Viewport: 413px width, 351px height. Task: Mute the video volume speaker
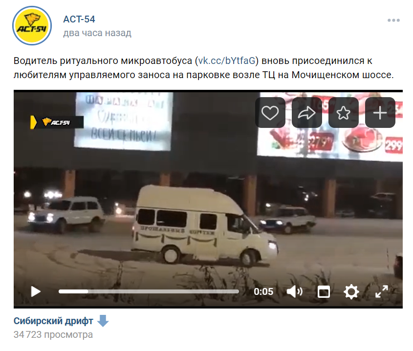coord(294,291)
